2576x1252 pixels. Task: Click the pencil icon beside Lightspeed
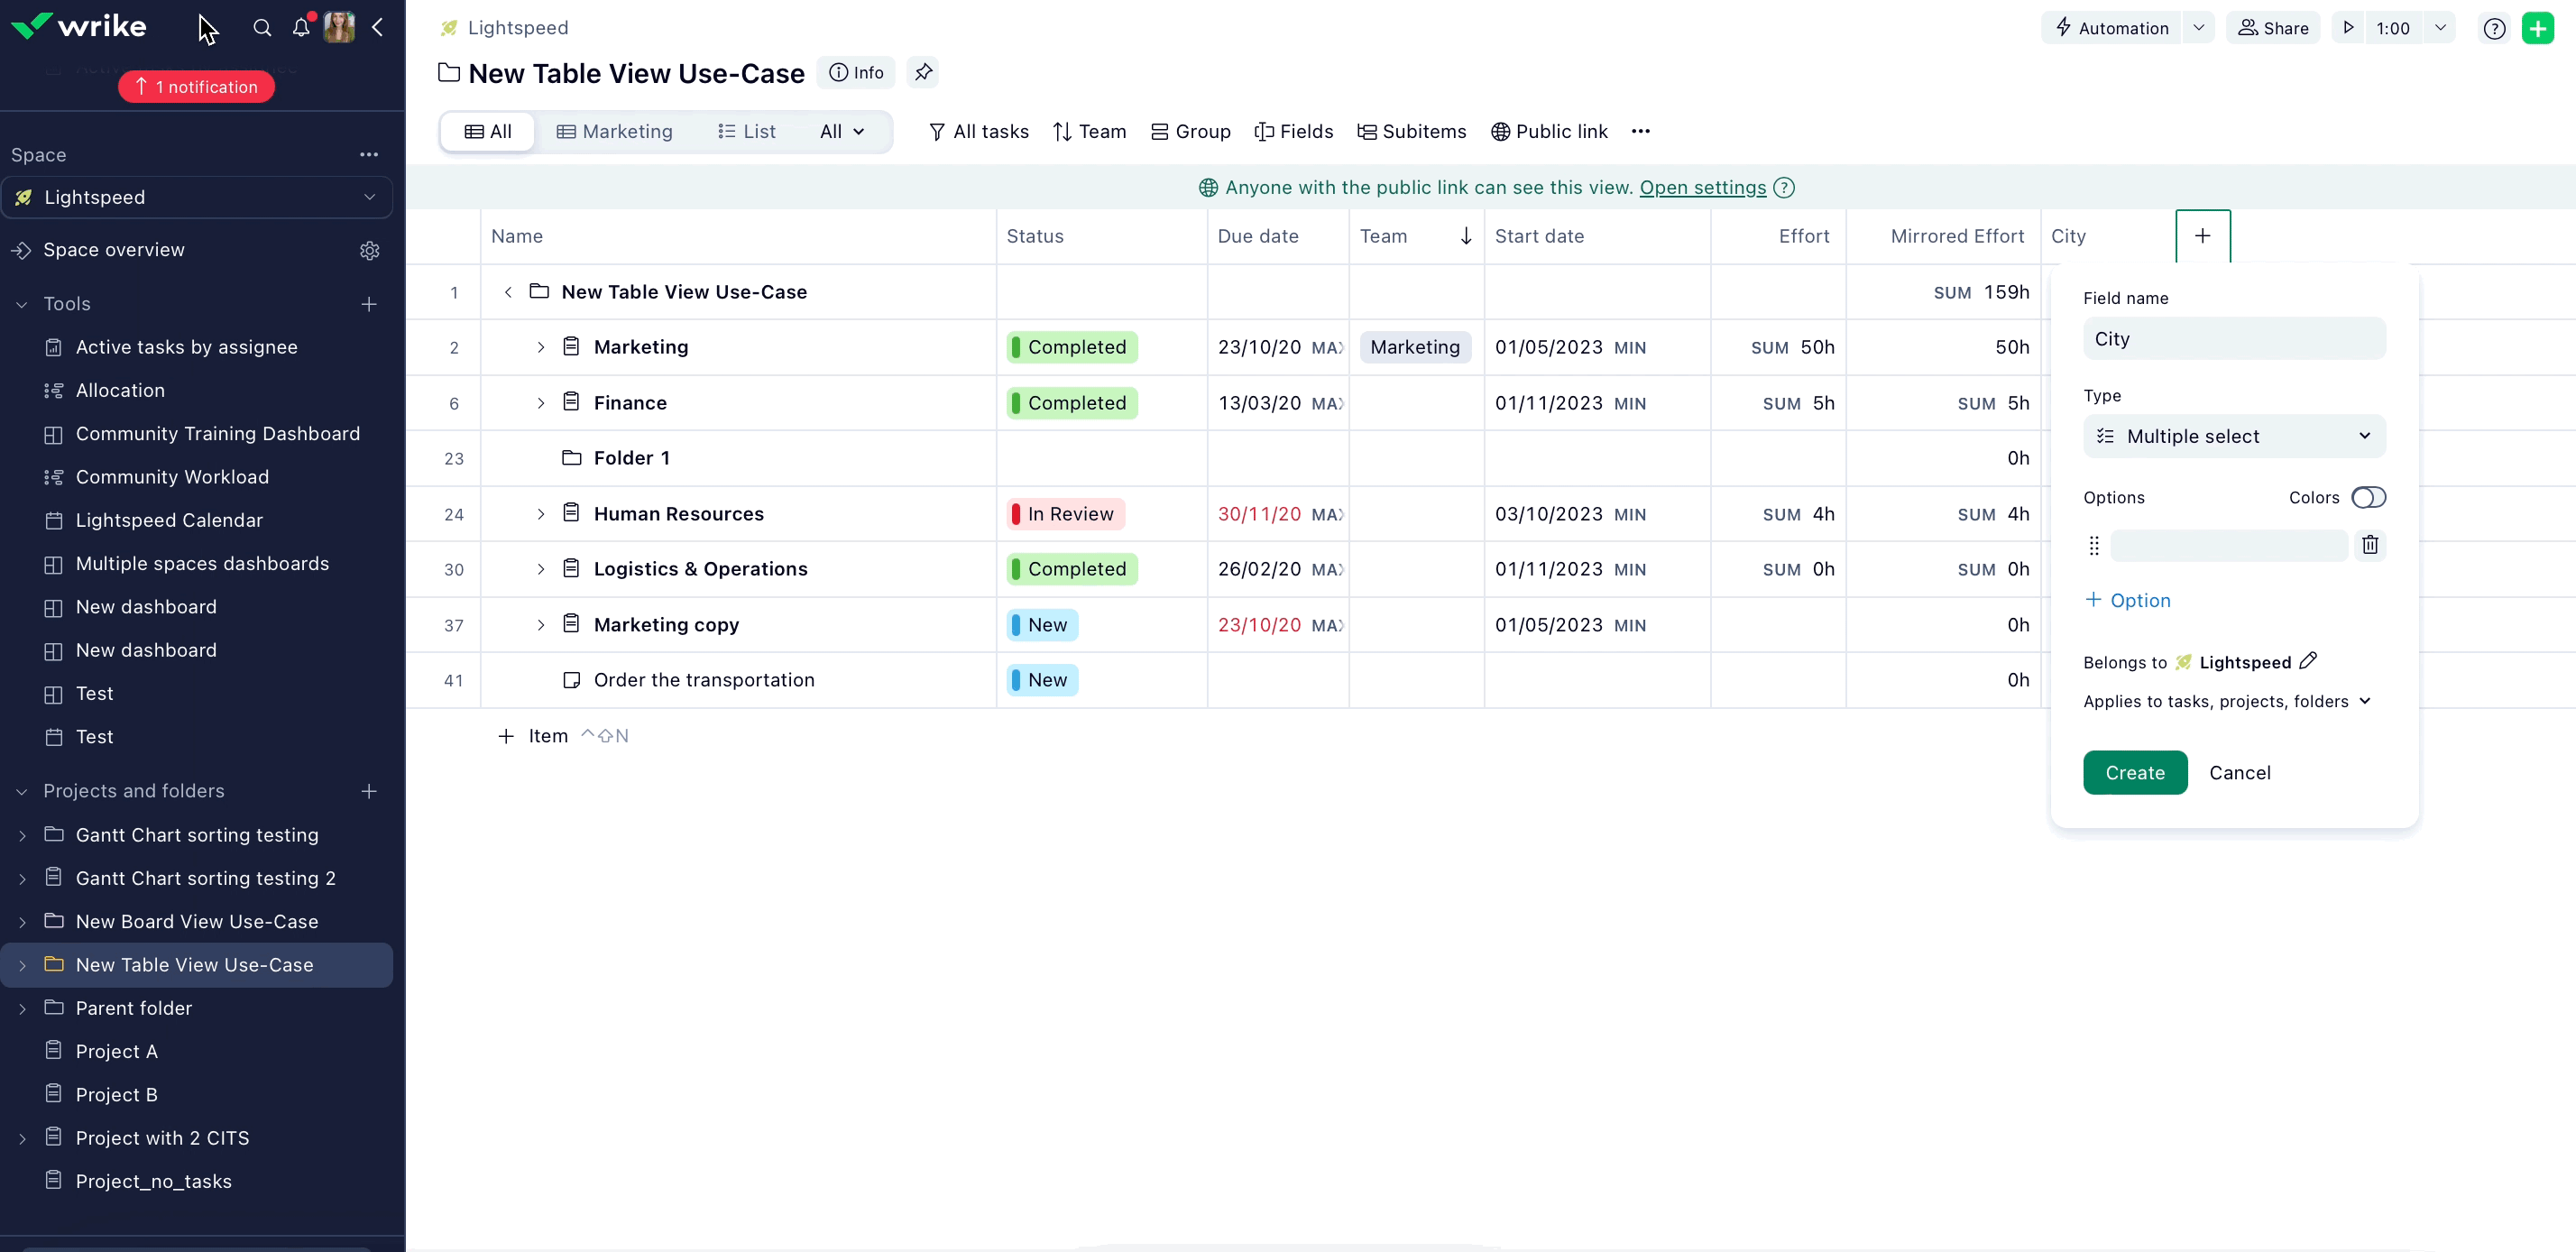(2308, 661)
